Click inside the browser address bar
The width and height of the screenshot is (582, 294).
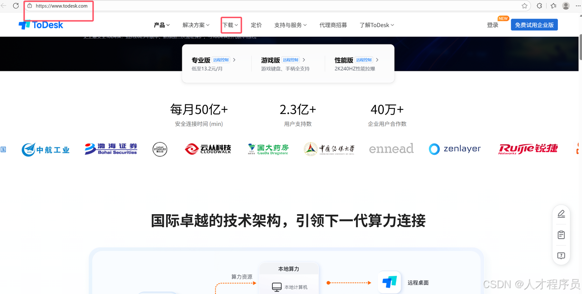pos(58,6)
